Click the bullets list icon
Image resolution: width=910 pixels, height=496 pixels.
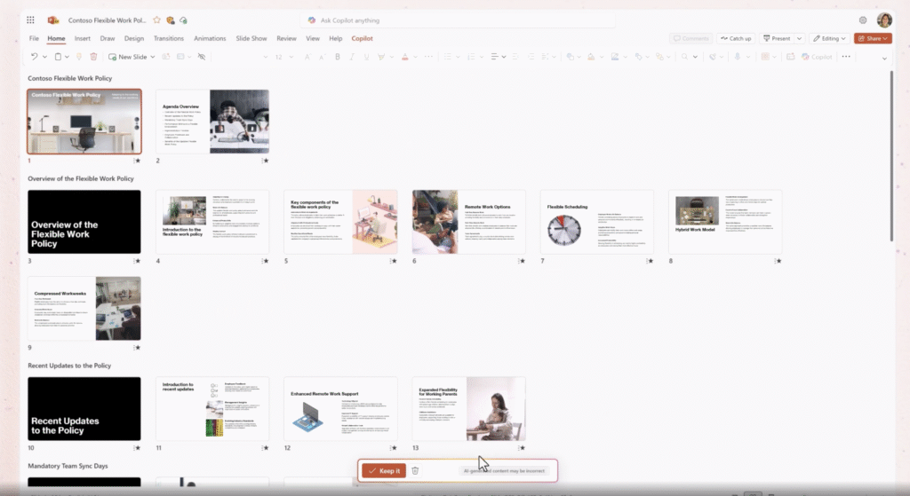pos(448,57)
